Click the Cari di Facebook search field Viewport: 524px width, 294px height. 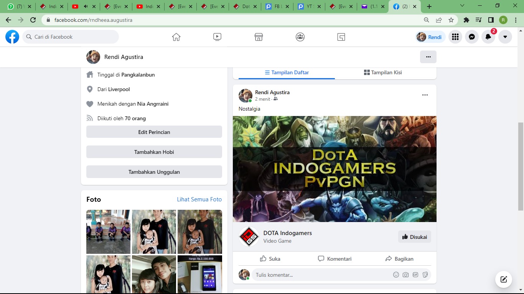point(71,37)
